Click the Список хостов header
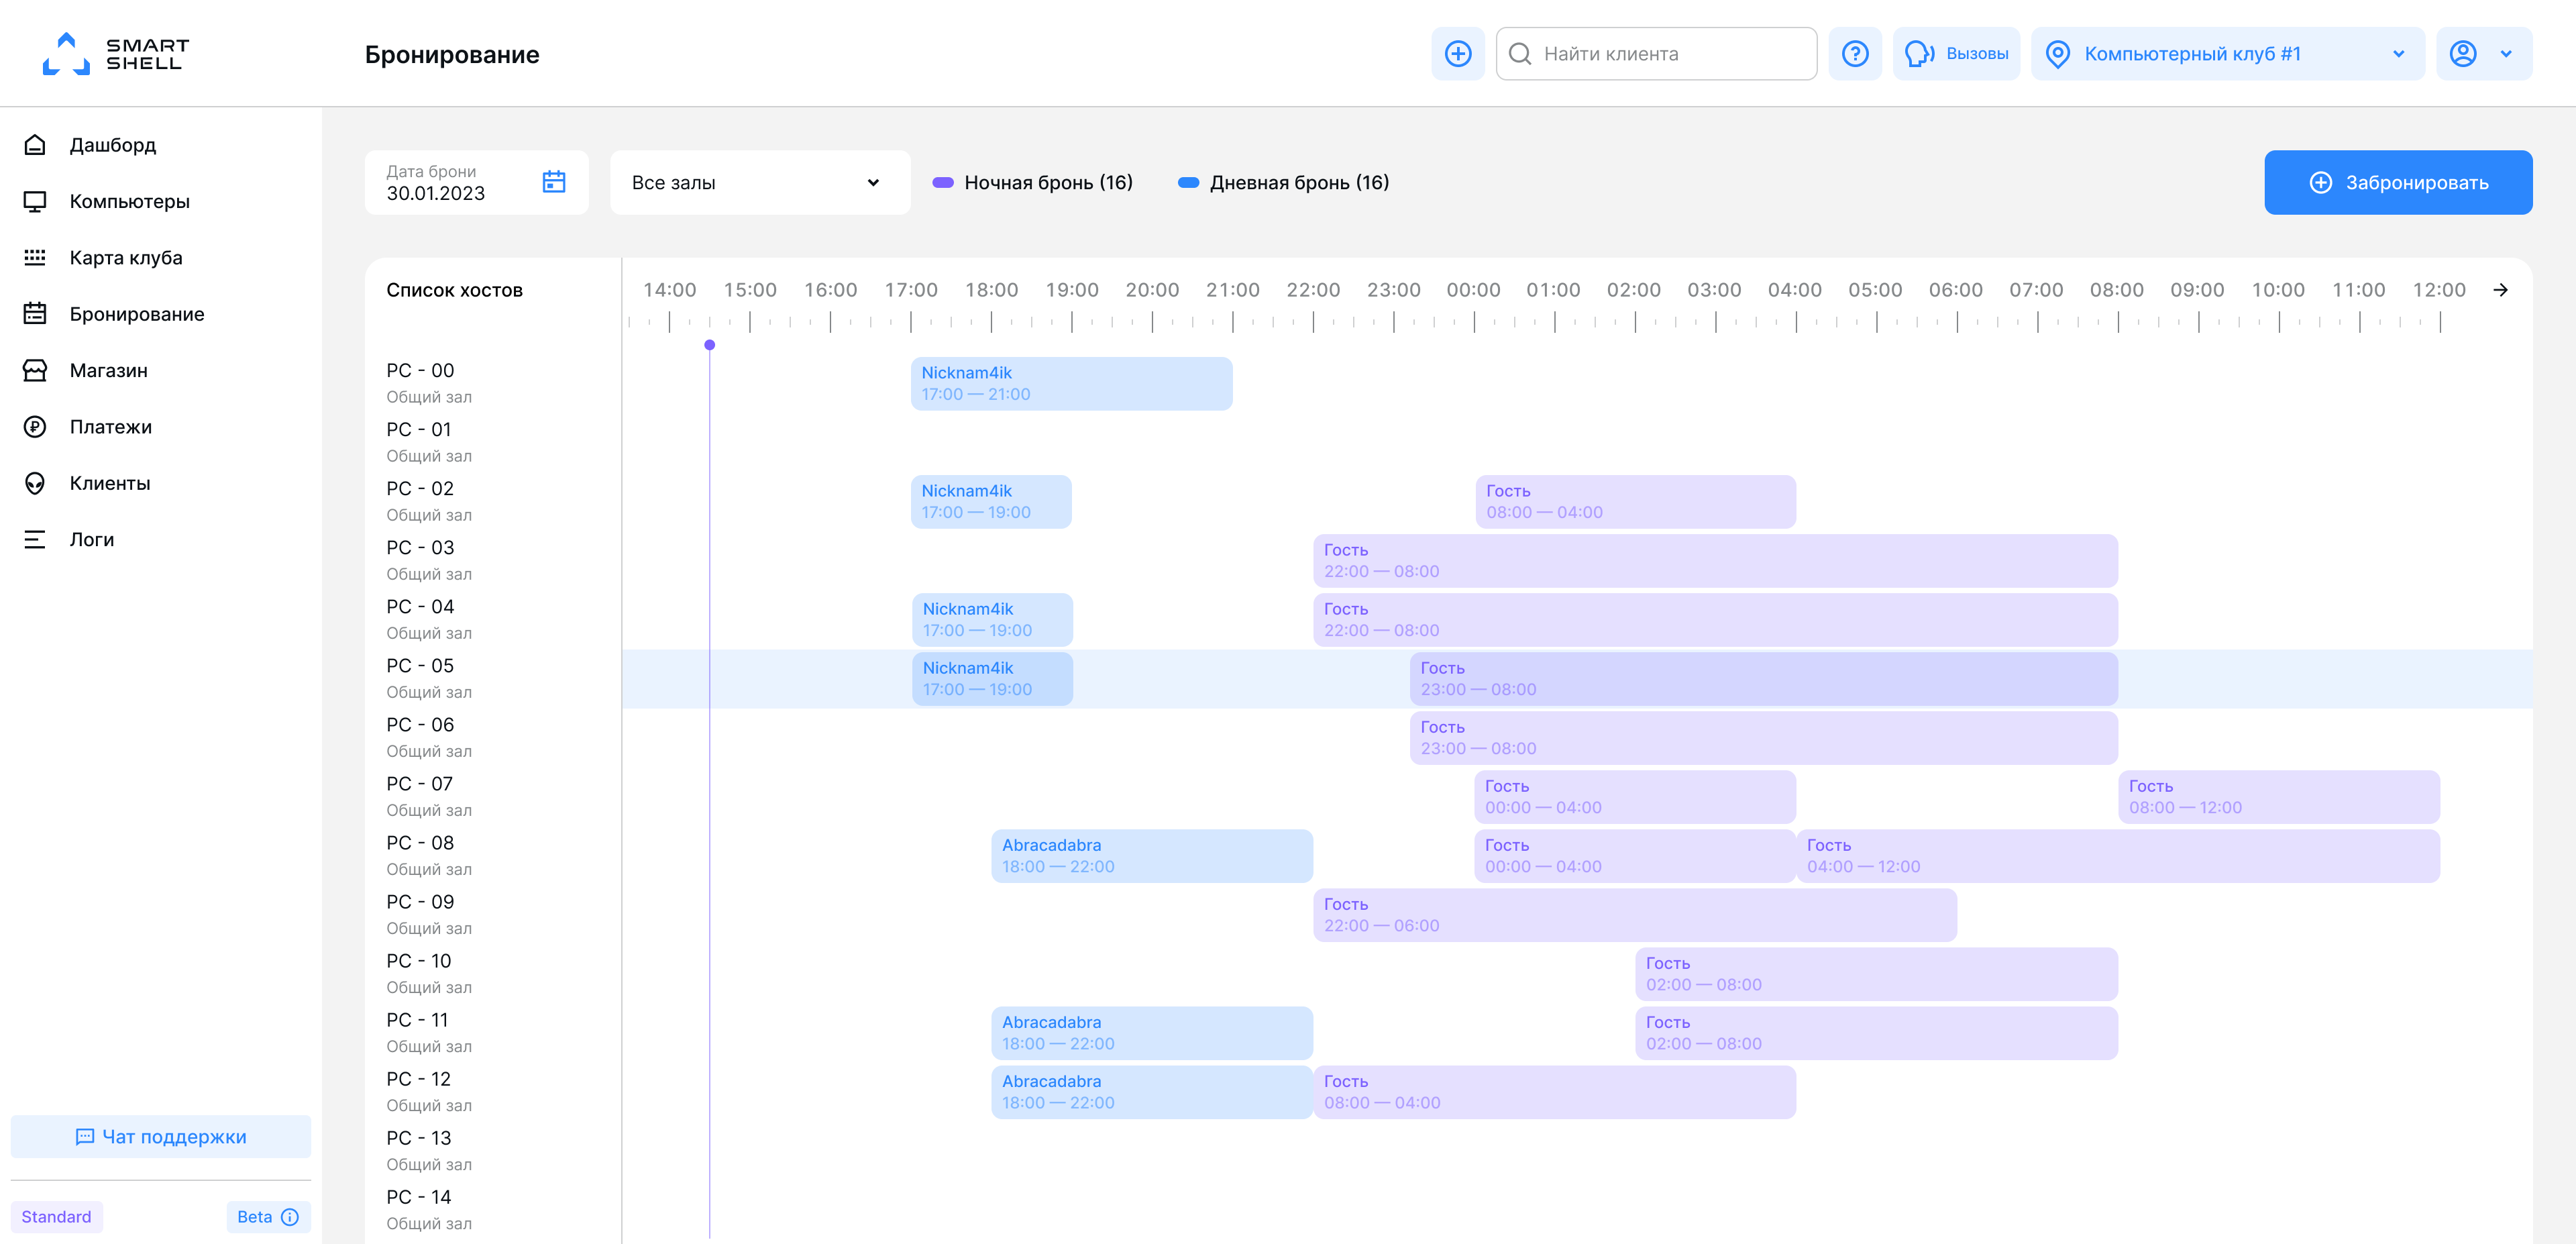2576x1244 pixels. [x=455, y=290]
